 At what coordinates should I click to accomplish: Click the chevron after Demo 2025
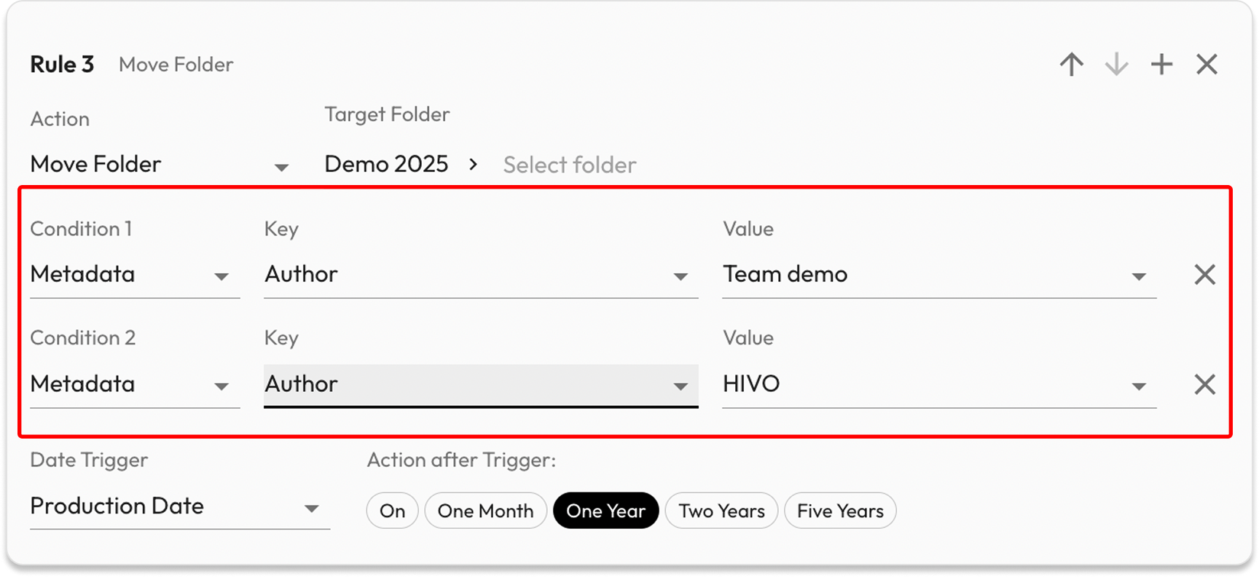coord(474,165)
